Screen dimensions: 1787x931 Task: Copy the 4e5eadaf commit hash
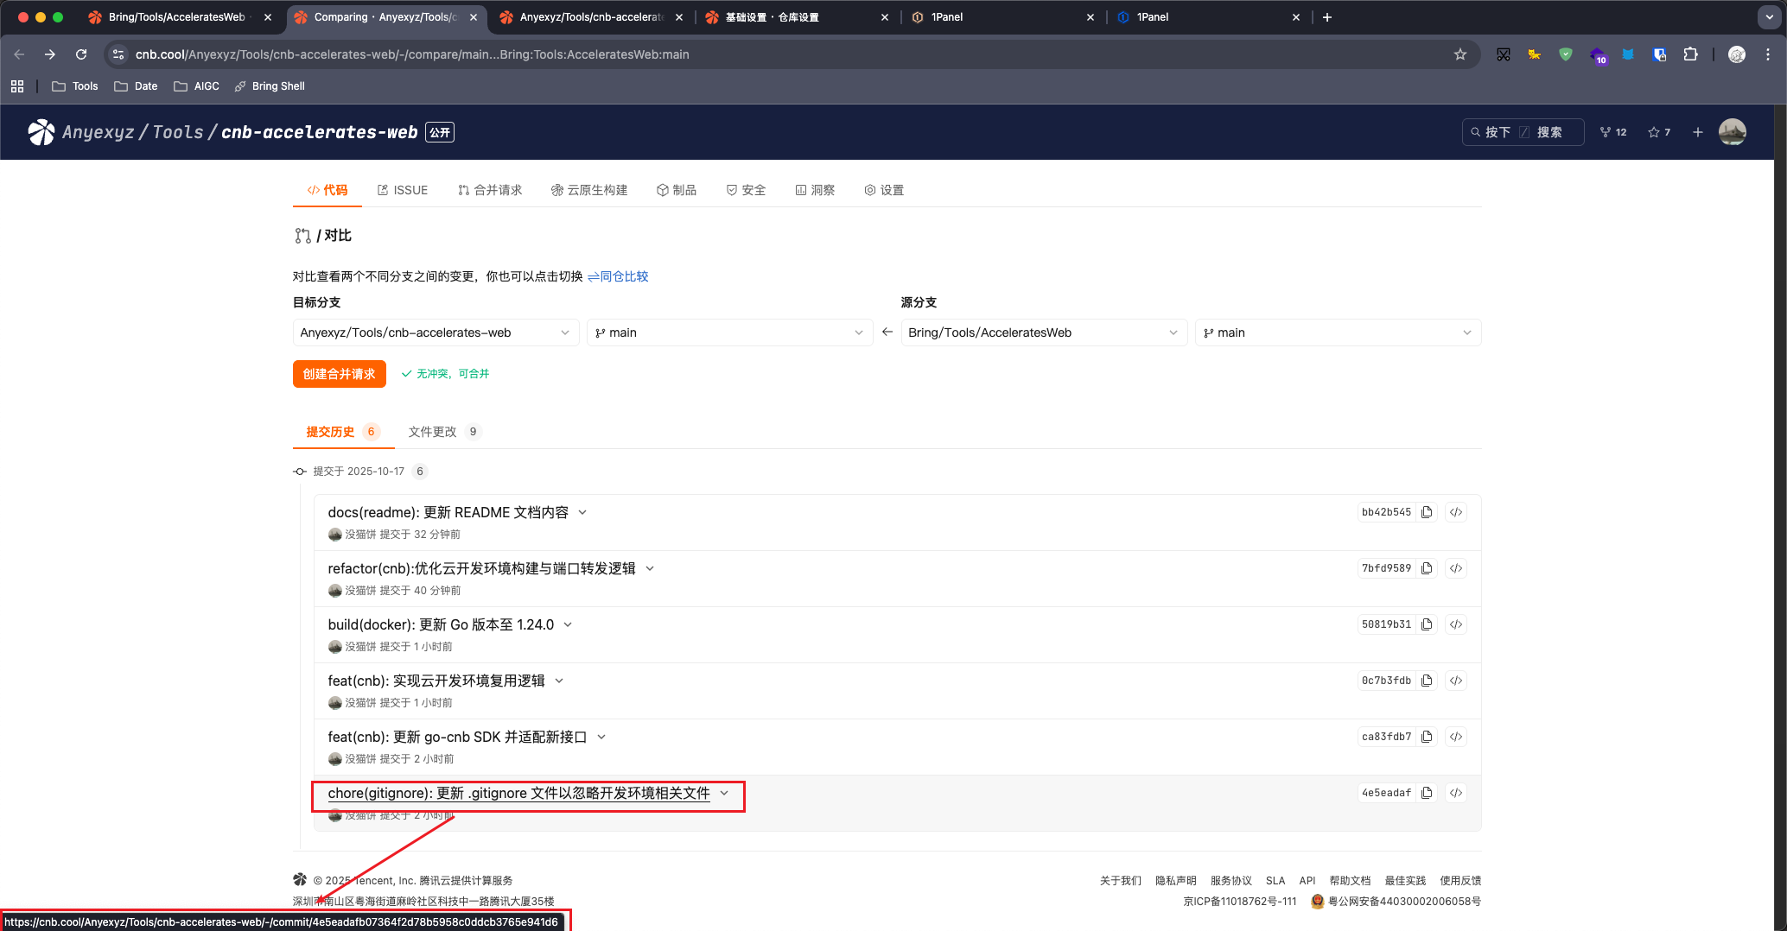(x=1427, y=792)
